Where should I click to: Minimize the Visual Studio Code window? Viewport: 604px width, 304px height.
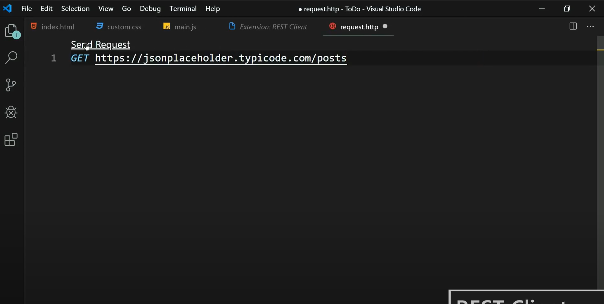542,8
